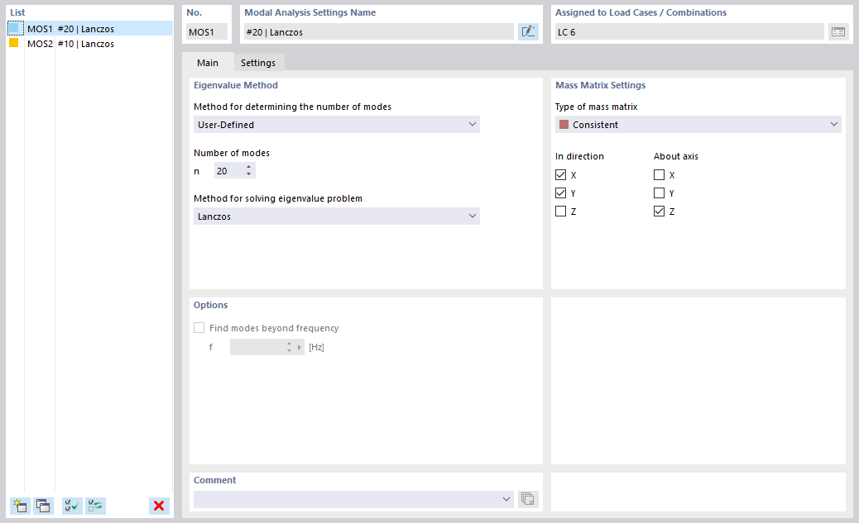Click the number of modes input field
Viewport: 859px width, 523px height.
pos(228,170)
